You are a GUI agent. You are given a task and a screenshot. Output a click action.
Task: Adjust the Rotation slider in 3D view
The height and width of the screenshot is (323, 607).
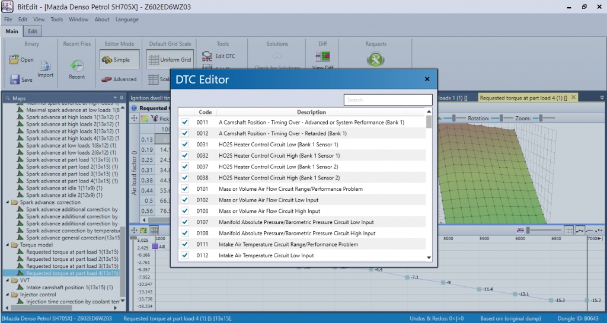501,119
